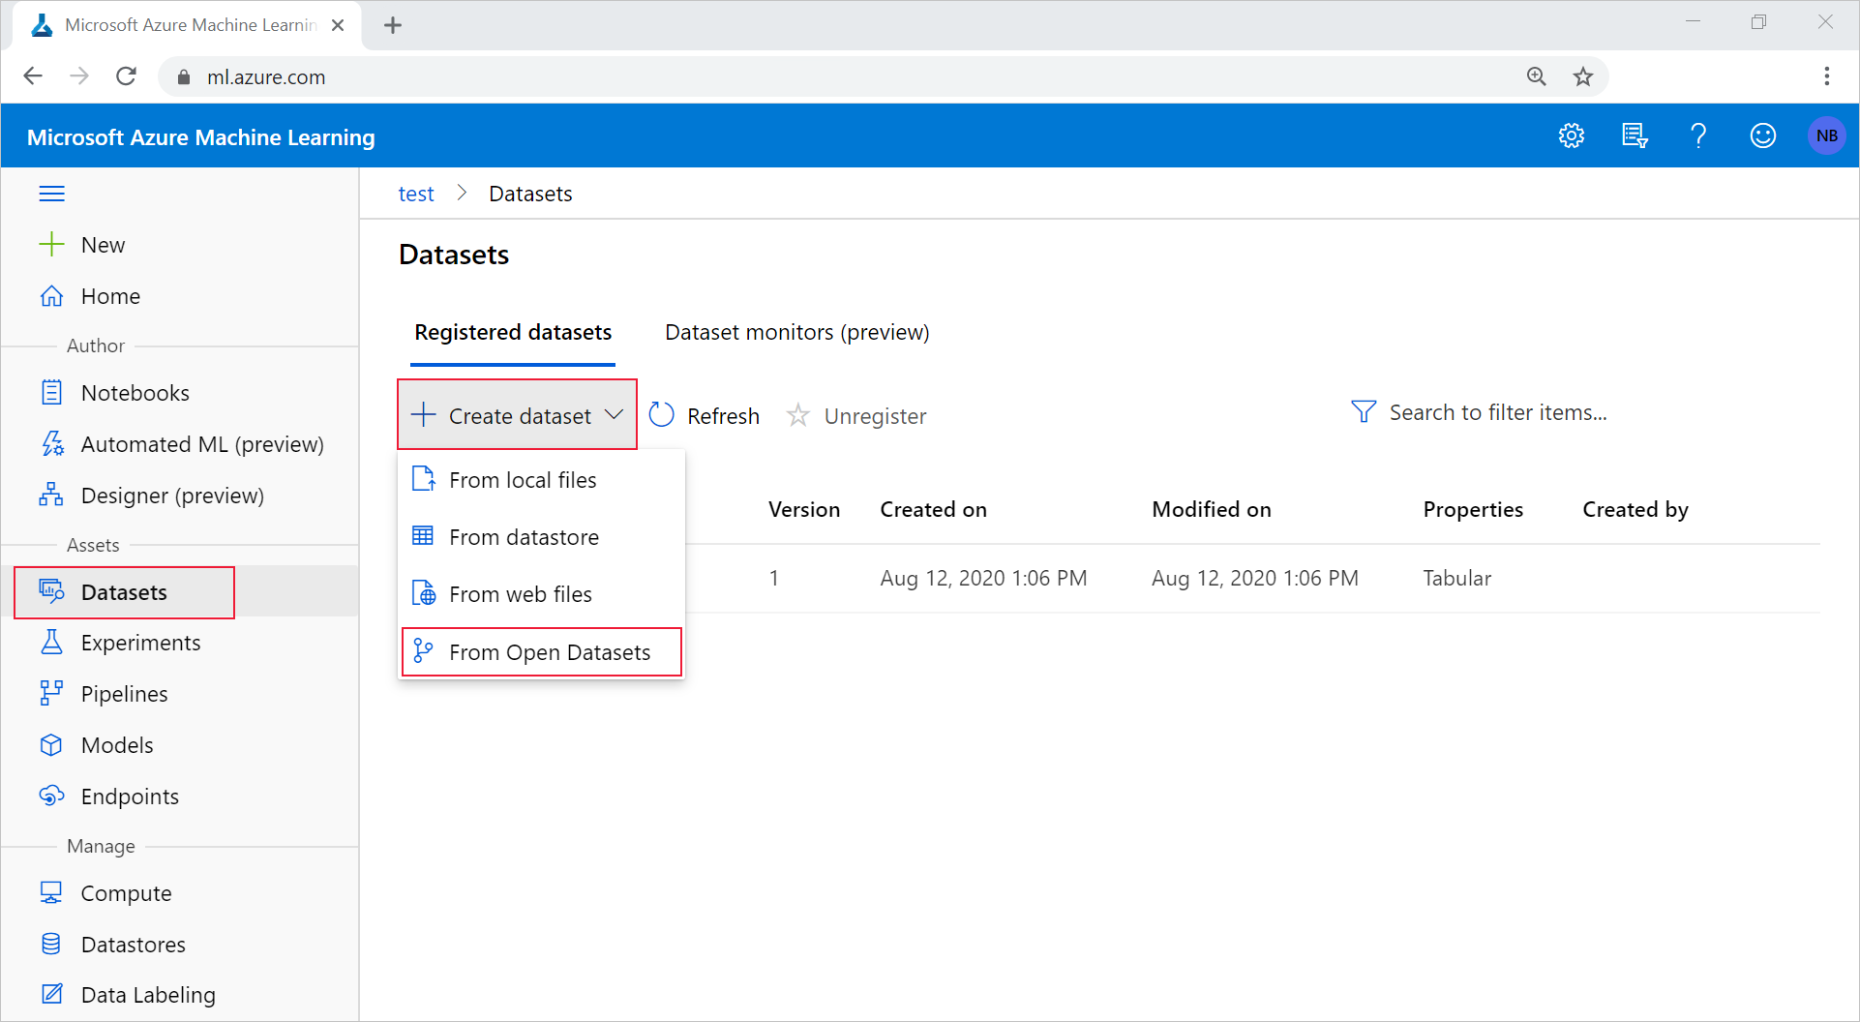Open a new browser tab
Screen dimensions: 1860x1022
click(393, 25)
